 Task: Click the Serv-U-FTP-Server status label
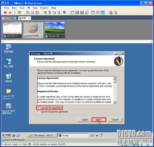[x=15, y=140]
